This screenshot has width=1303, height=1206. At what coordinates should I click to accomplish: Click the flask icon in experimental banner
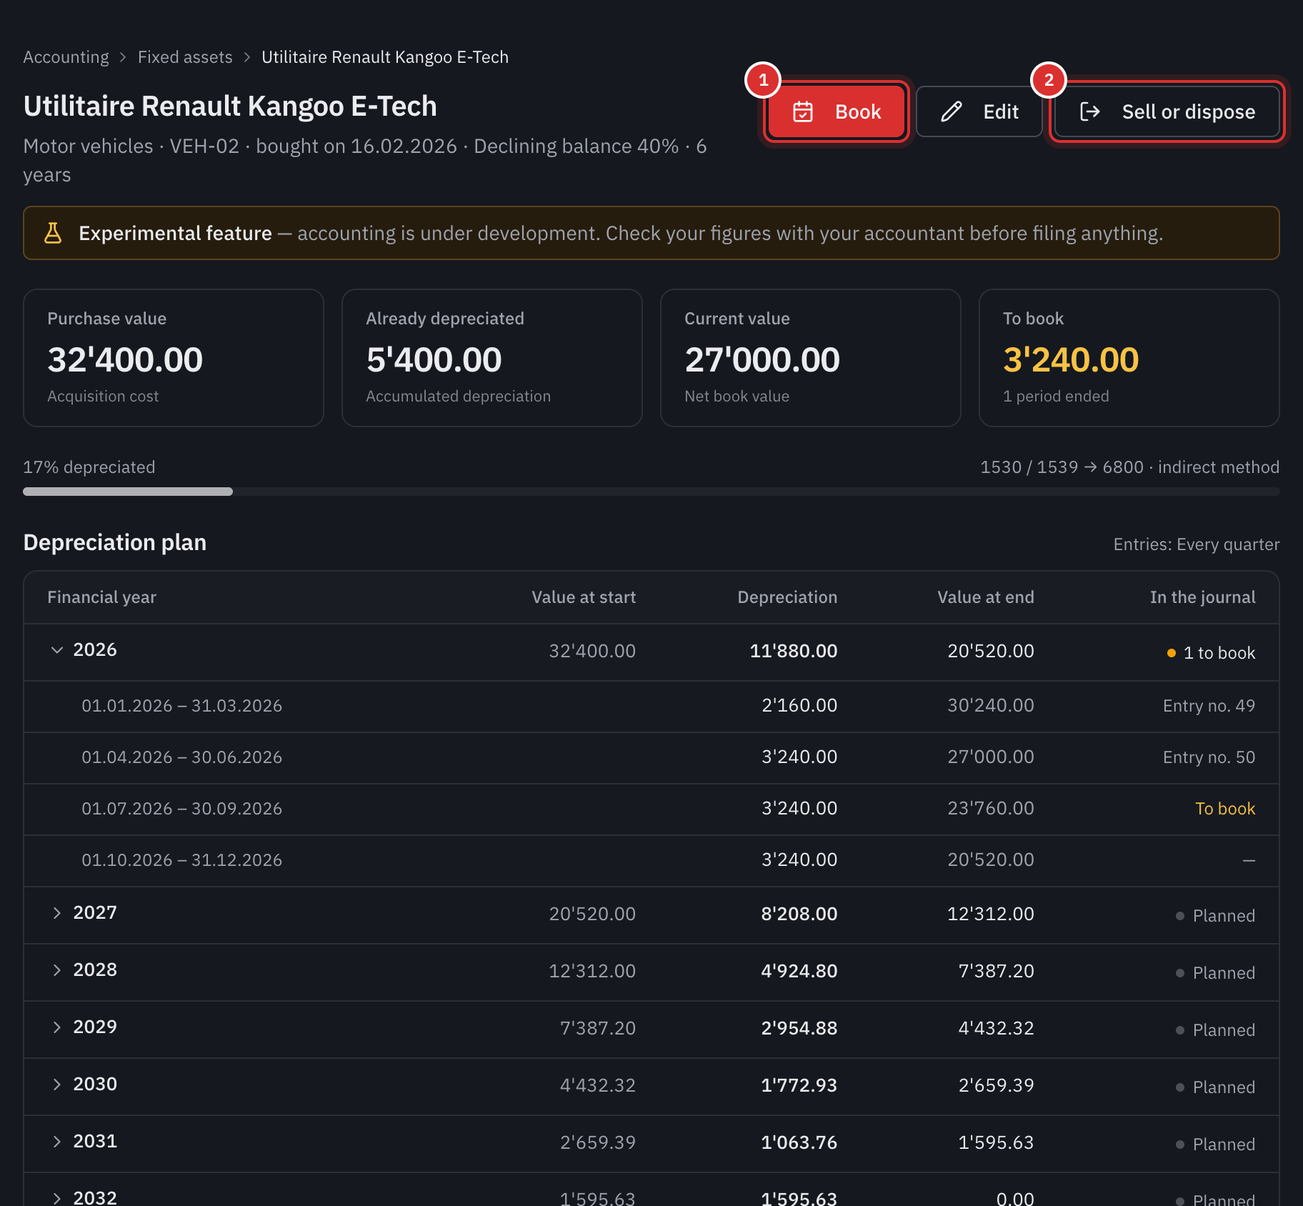click(x=53, y=233)
